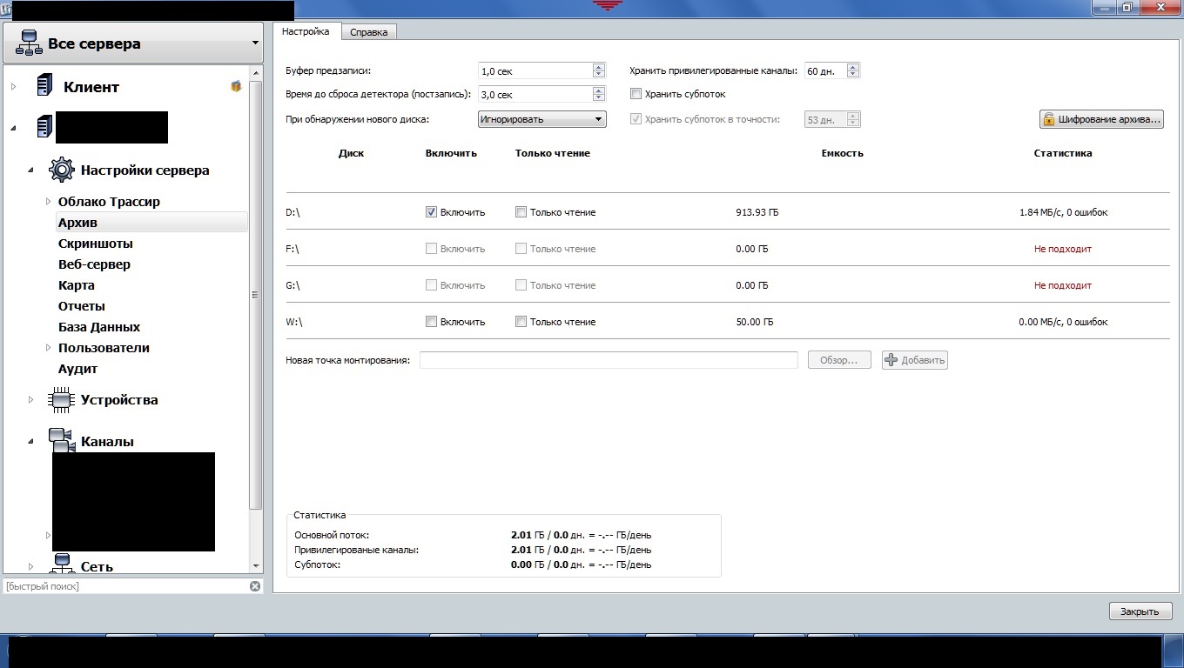The width and height of the screenshot is (1184, 668).
Task: Open the При обнаружении нового диска dropdown
Action: (x=542, y=119)
